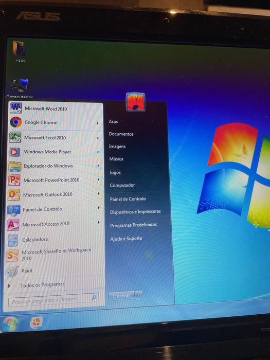270x360 pixels.
Task: Select the Paint label
Action: (27, 271)
